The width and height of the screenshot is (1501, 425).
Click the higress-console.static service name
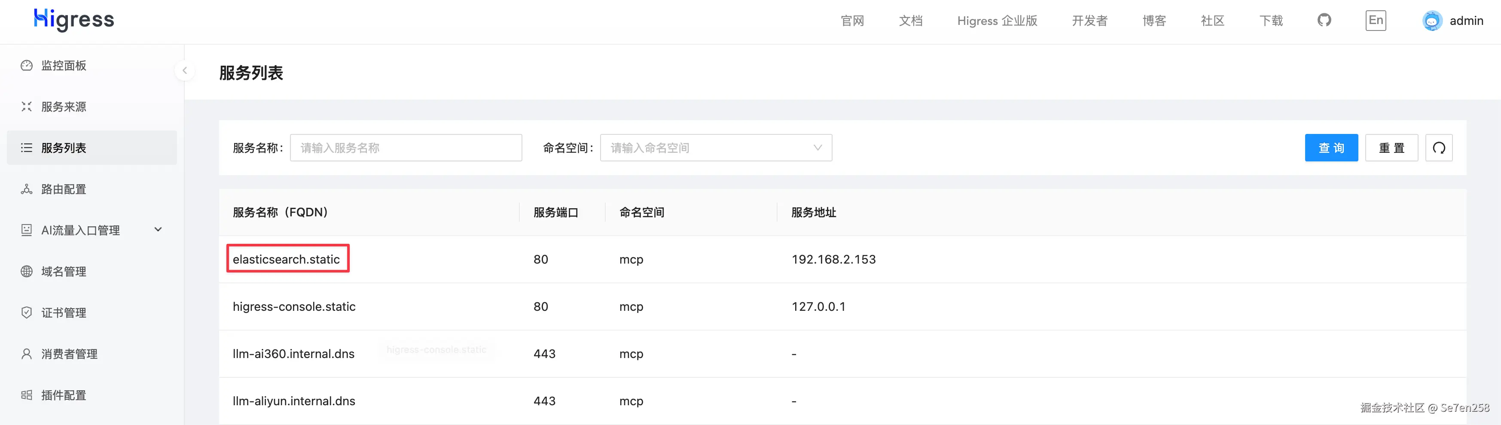tap(294, 306)
